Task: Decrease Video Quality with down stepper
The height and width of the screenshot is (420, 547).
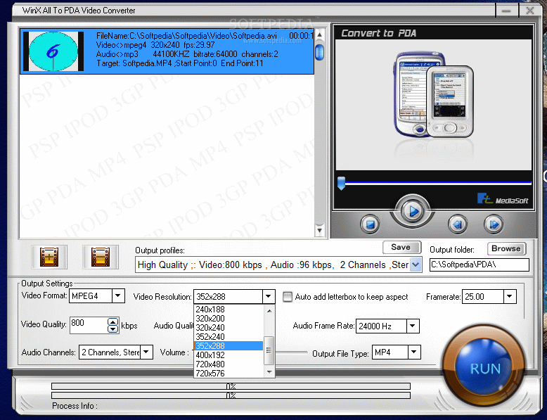Action: click(x=112, y=329)
